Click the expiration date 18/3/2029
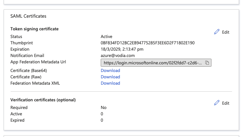 (x=122, y=49)
